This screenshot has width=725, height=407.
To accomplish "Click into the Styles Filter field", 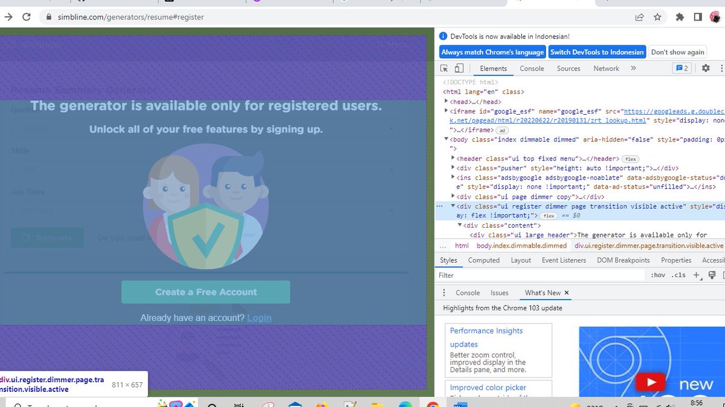I will (x=541, y=275).
